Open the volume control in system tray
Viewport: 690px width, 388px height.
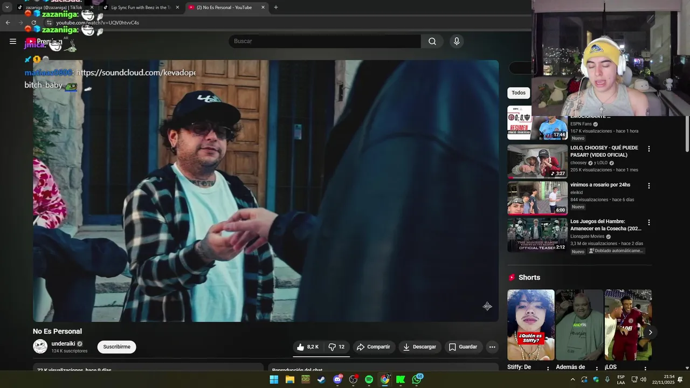pyautogui.click(x=643, y=379)
